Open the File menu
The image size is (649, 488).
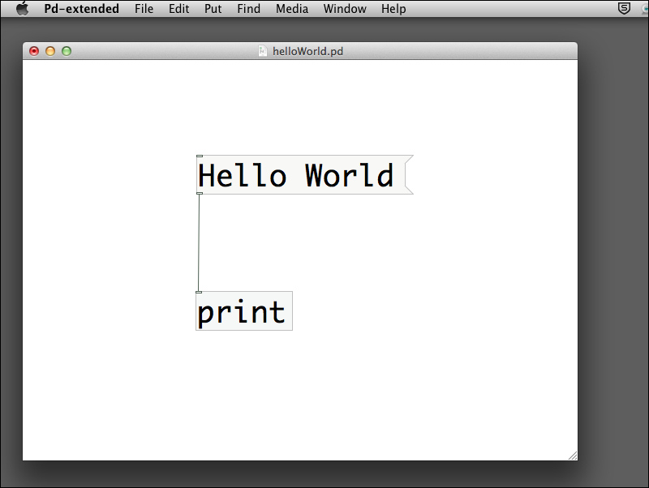coord(144,9)
